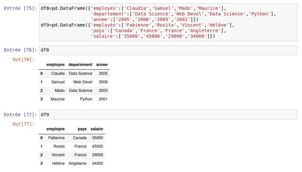Click the 'annee' column header
Image resolution: width=302 pixels, height=172 pixels.
coord(102,65)
